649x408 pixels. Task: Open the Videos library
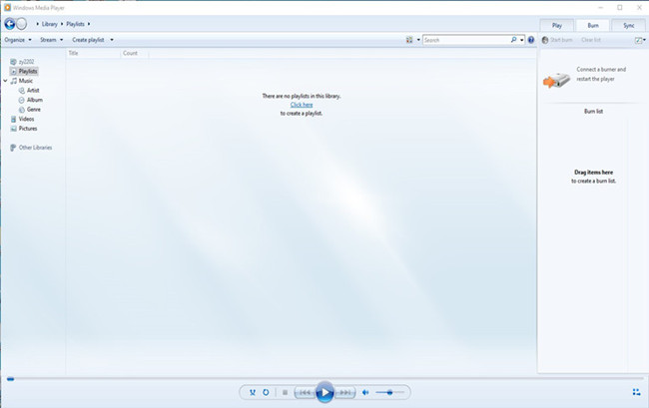tap(26, 119)
